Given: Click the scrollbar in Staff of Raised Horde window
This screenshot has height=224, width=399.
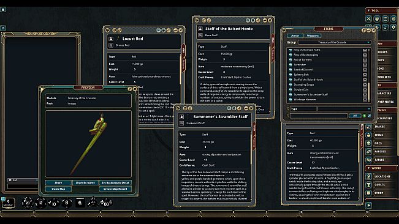Looking at the screenshot, I should pos(270,60).
